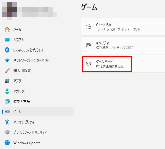165x149 pixels.
Task: Click the user profile avatar
Action: click(9, 11)
